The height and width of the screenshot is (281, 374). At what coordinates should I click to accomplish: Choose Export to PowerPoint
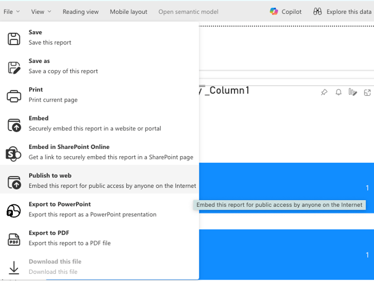click(99, 209)
